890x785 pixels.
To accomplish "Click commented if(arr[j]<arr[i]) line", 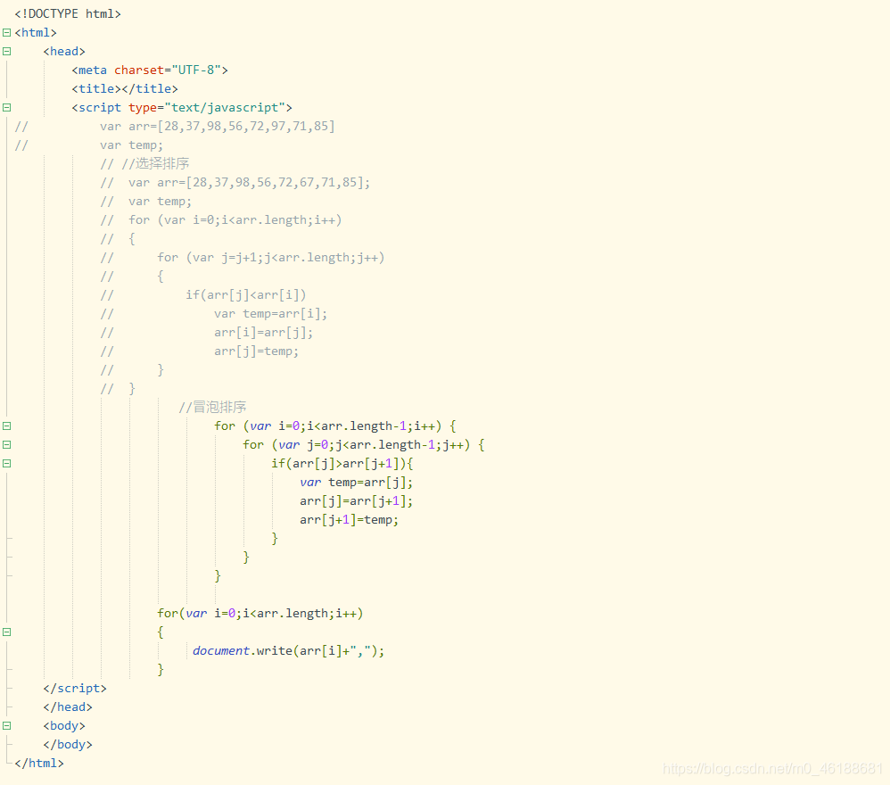I will pos(203,294).
